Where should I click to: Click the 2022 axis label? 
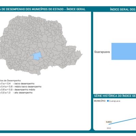coord(109,128)
